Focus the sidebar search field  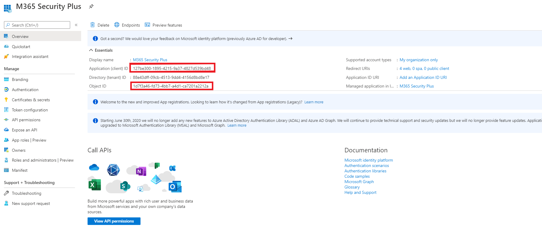(37, 25)
